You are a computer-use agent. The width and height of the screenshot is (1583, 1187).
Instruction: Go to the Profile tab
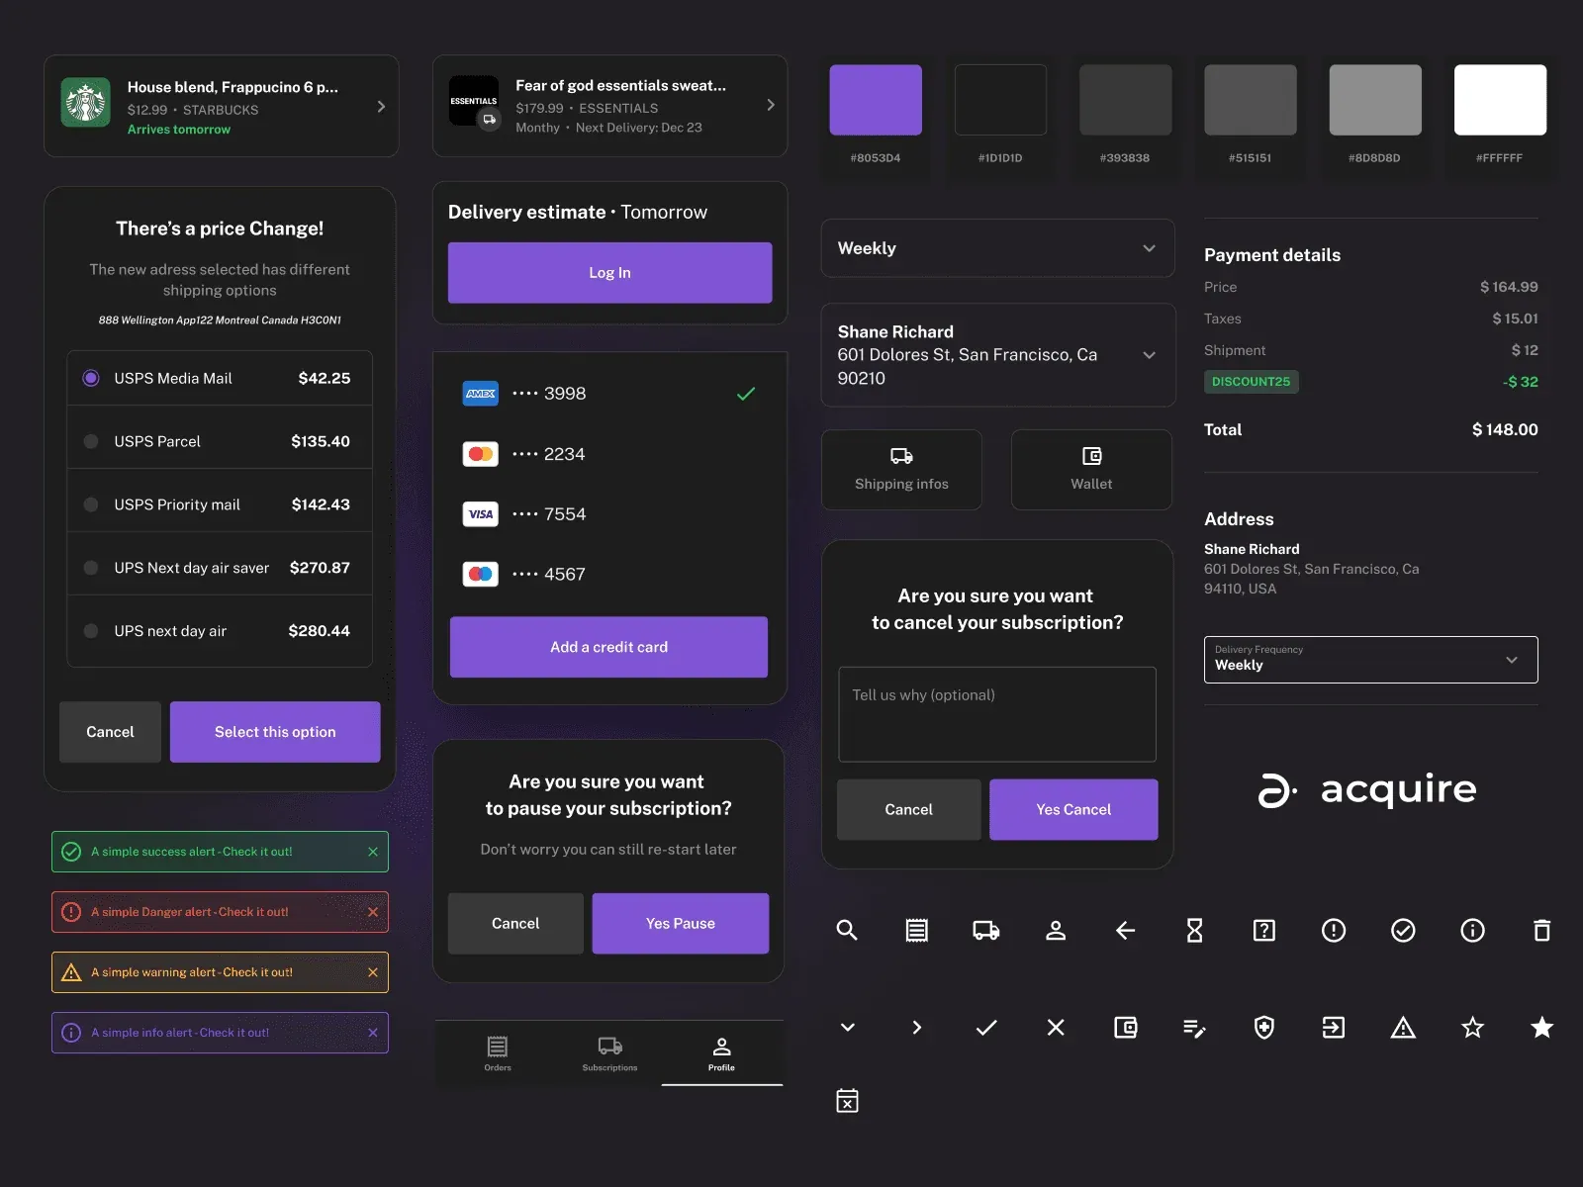click(x=722, y=1052)
